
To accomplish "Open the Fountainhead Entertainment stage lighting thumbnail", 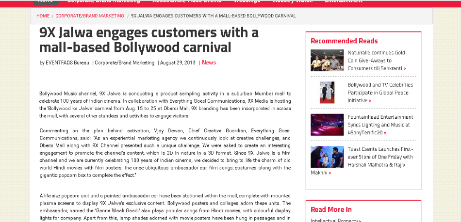I will tap(327, 125).
